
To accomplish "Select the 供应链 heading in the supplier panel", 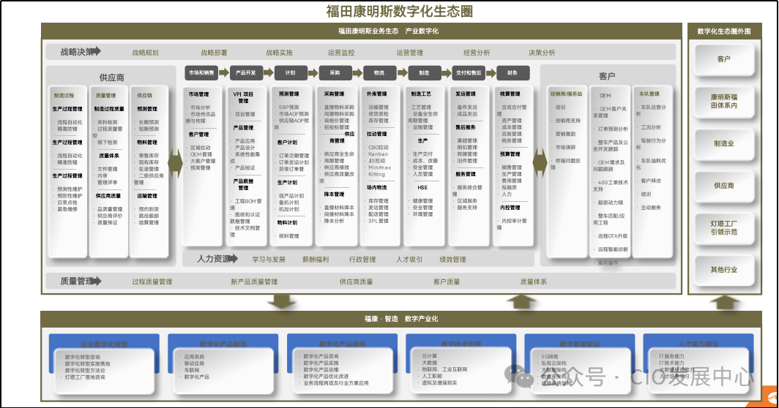I will pyautogui.click(x=145, y=95).
